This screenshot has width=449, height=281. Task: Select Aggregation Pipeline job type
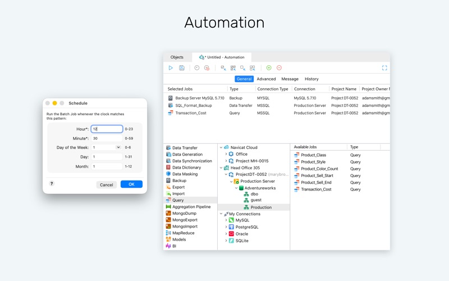190,207
